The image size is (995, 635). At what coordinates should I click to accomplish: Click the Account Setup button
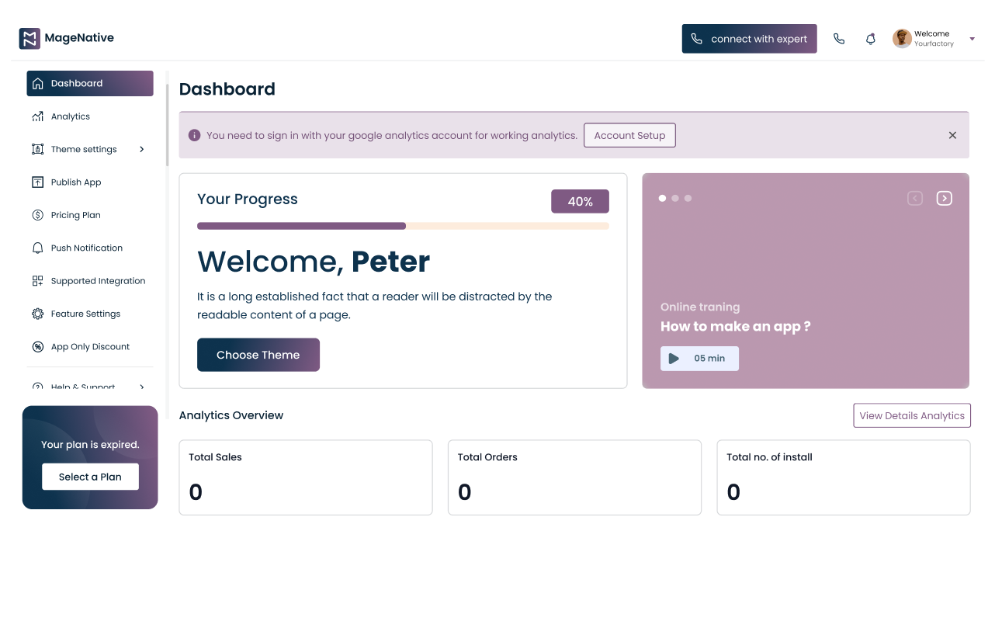629,135
